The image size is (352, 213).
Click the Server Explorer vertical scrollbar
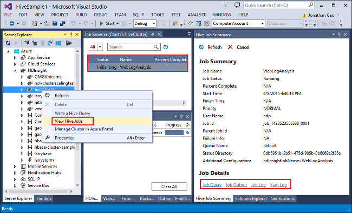tap(77, 118)
